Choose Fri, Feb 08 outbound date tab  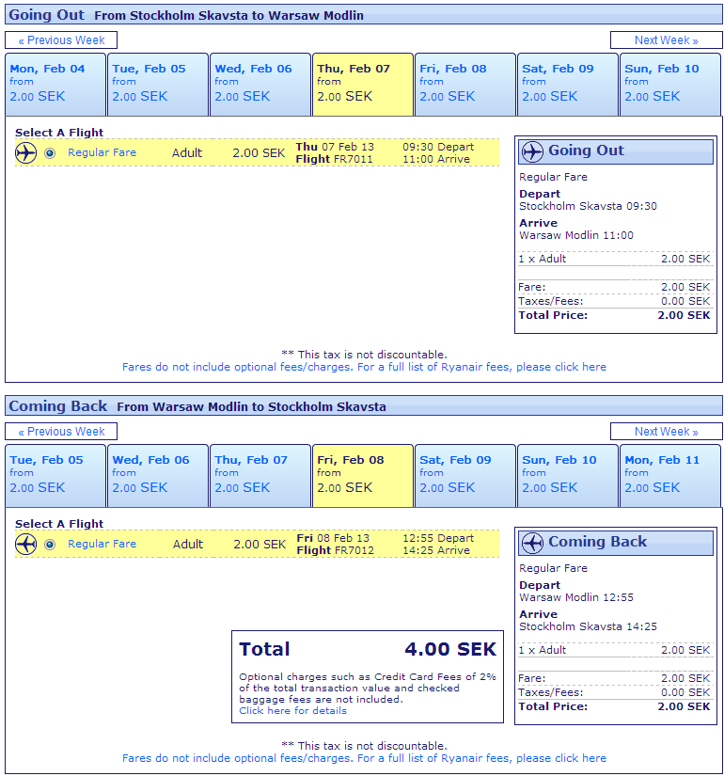click(x=464, y=84)
